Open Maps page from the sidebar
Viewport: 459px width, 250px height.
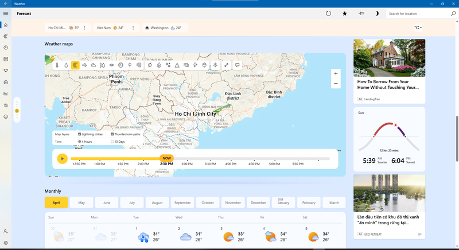tap(6, 36)
